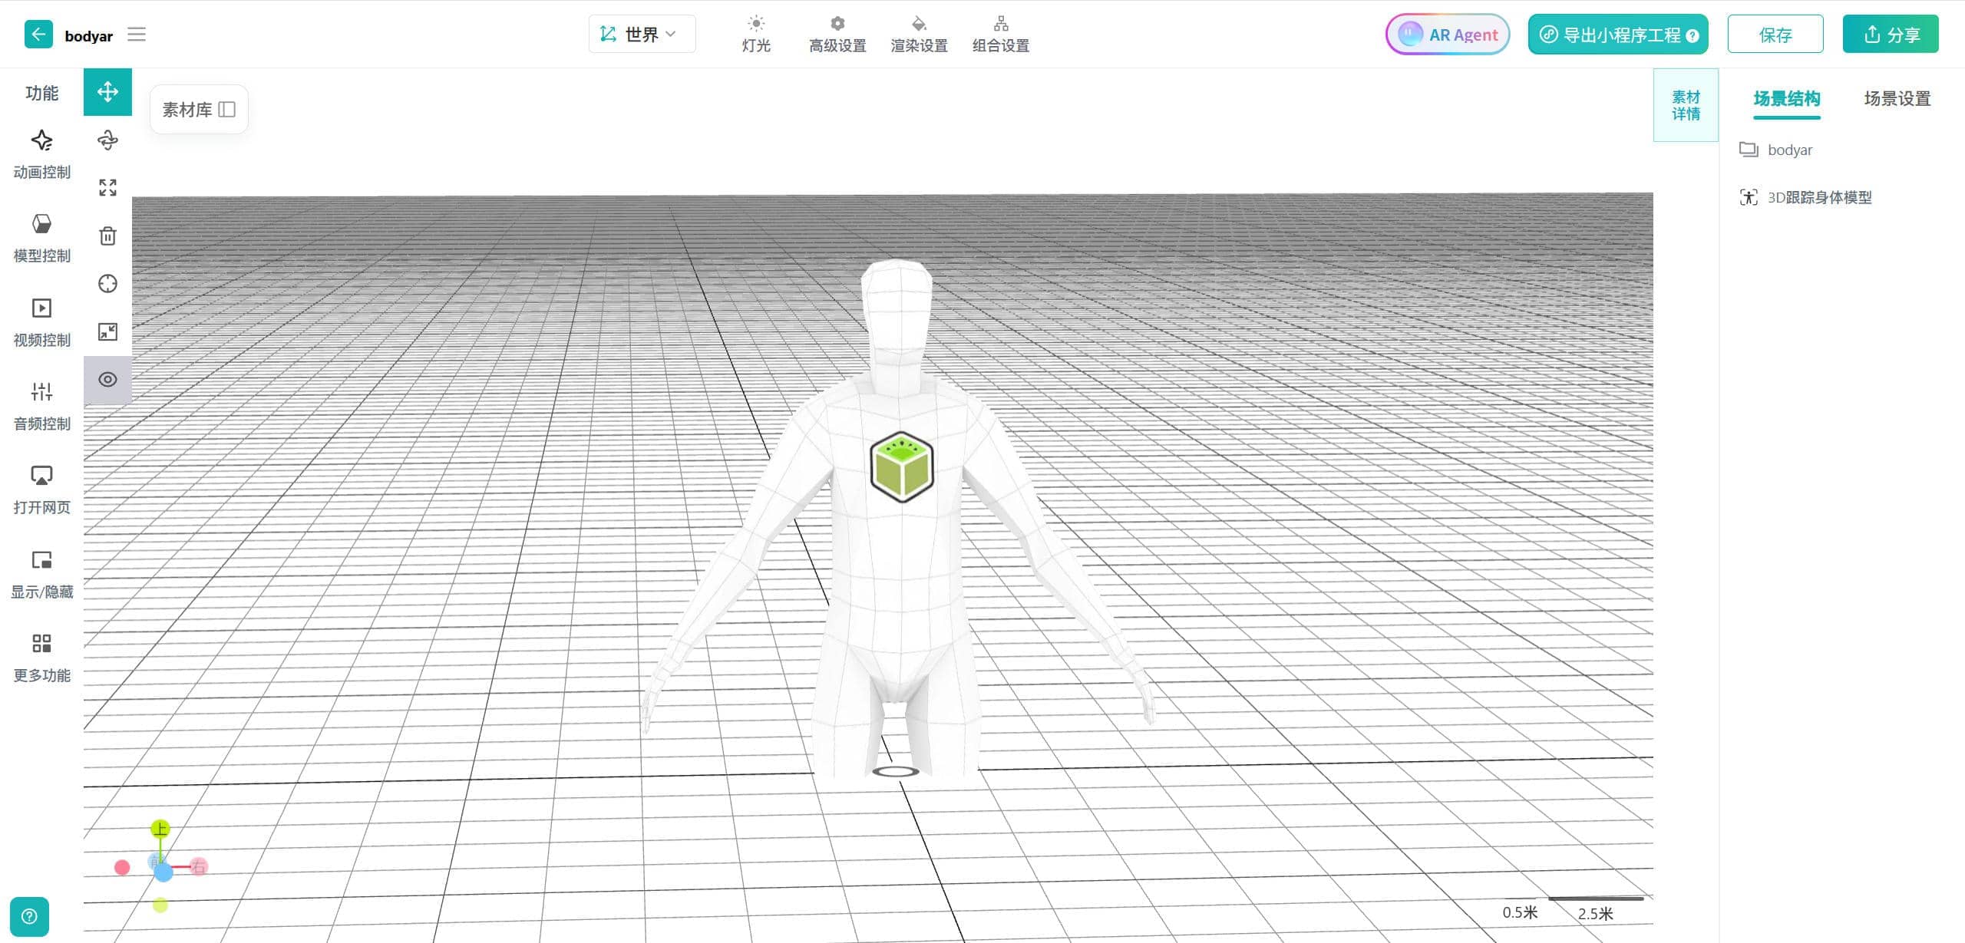Click the green cube icon on model chest

(902, 467)
